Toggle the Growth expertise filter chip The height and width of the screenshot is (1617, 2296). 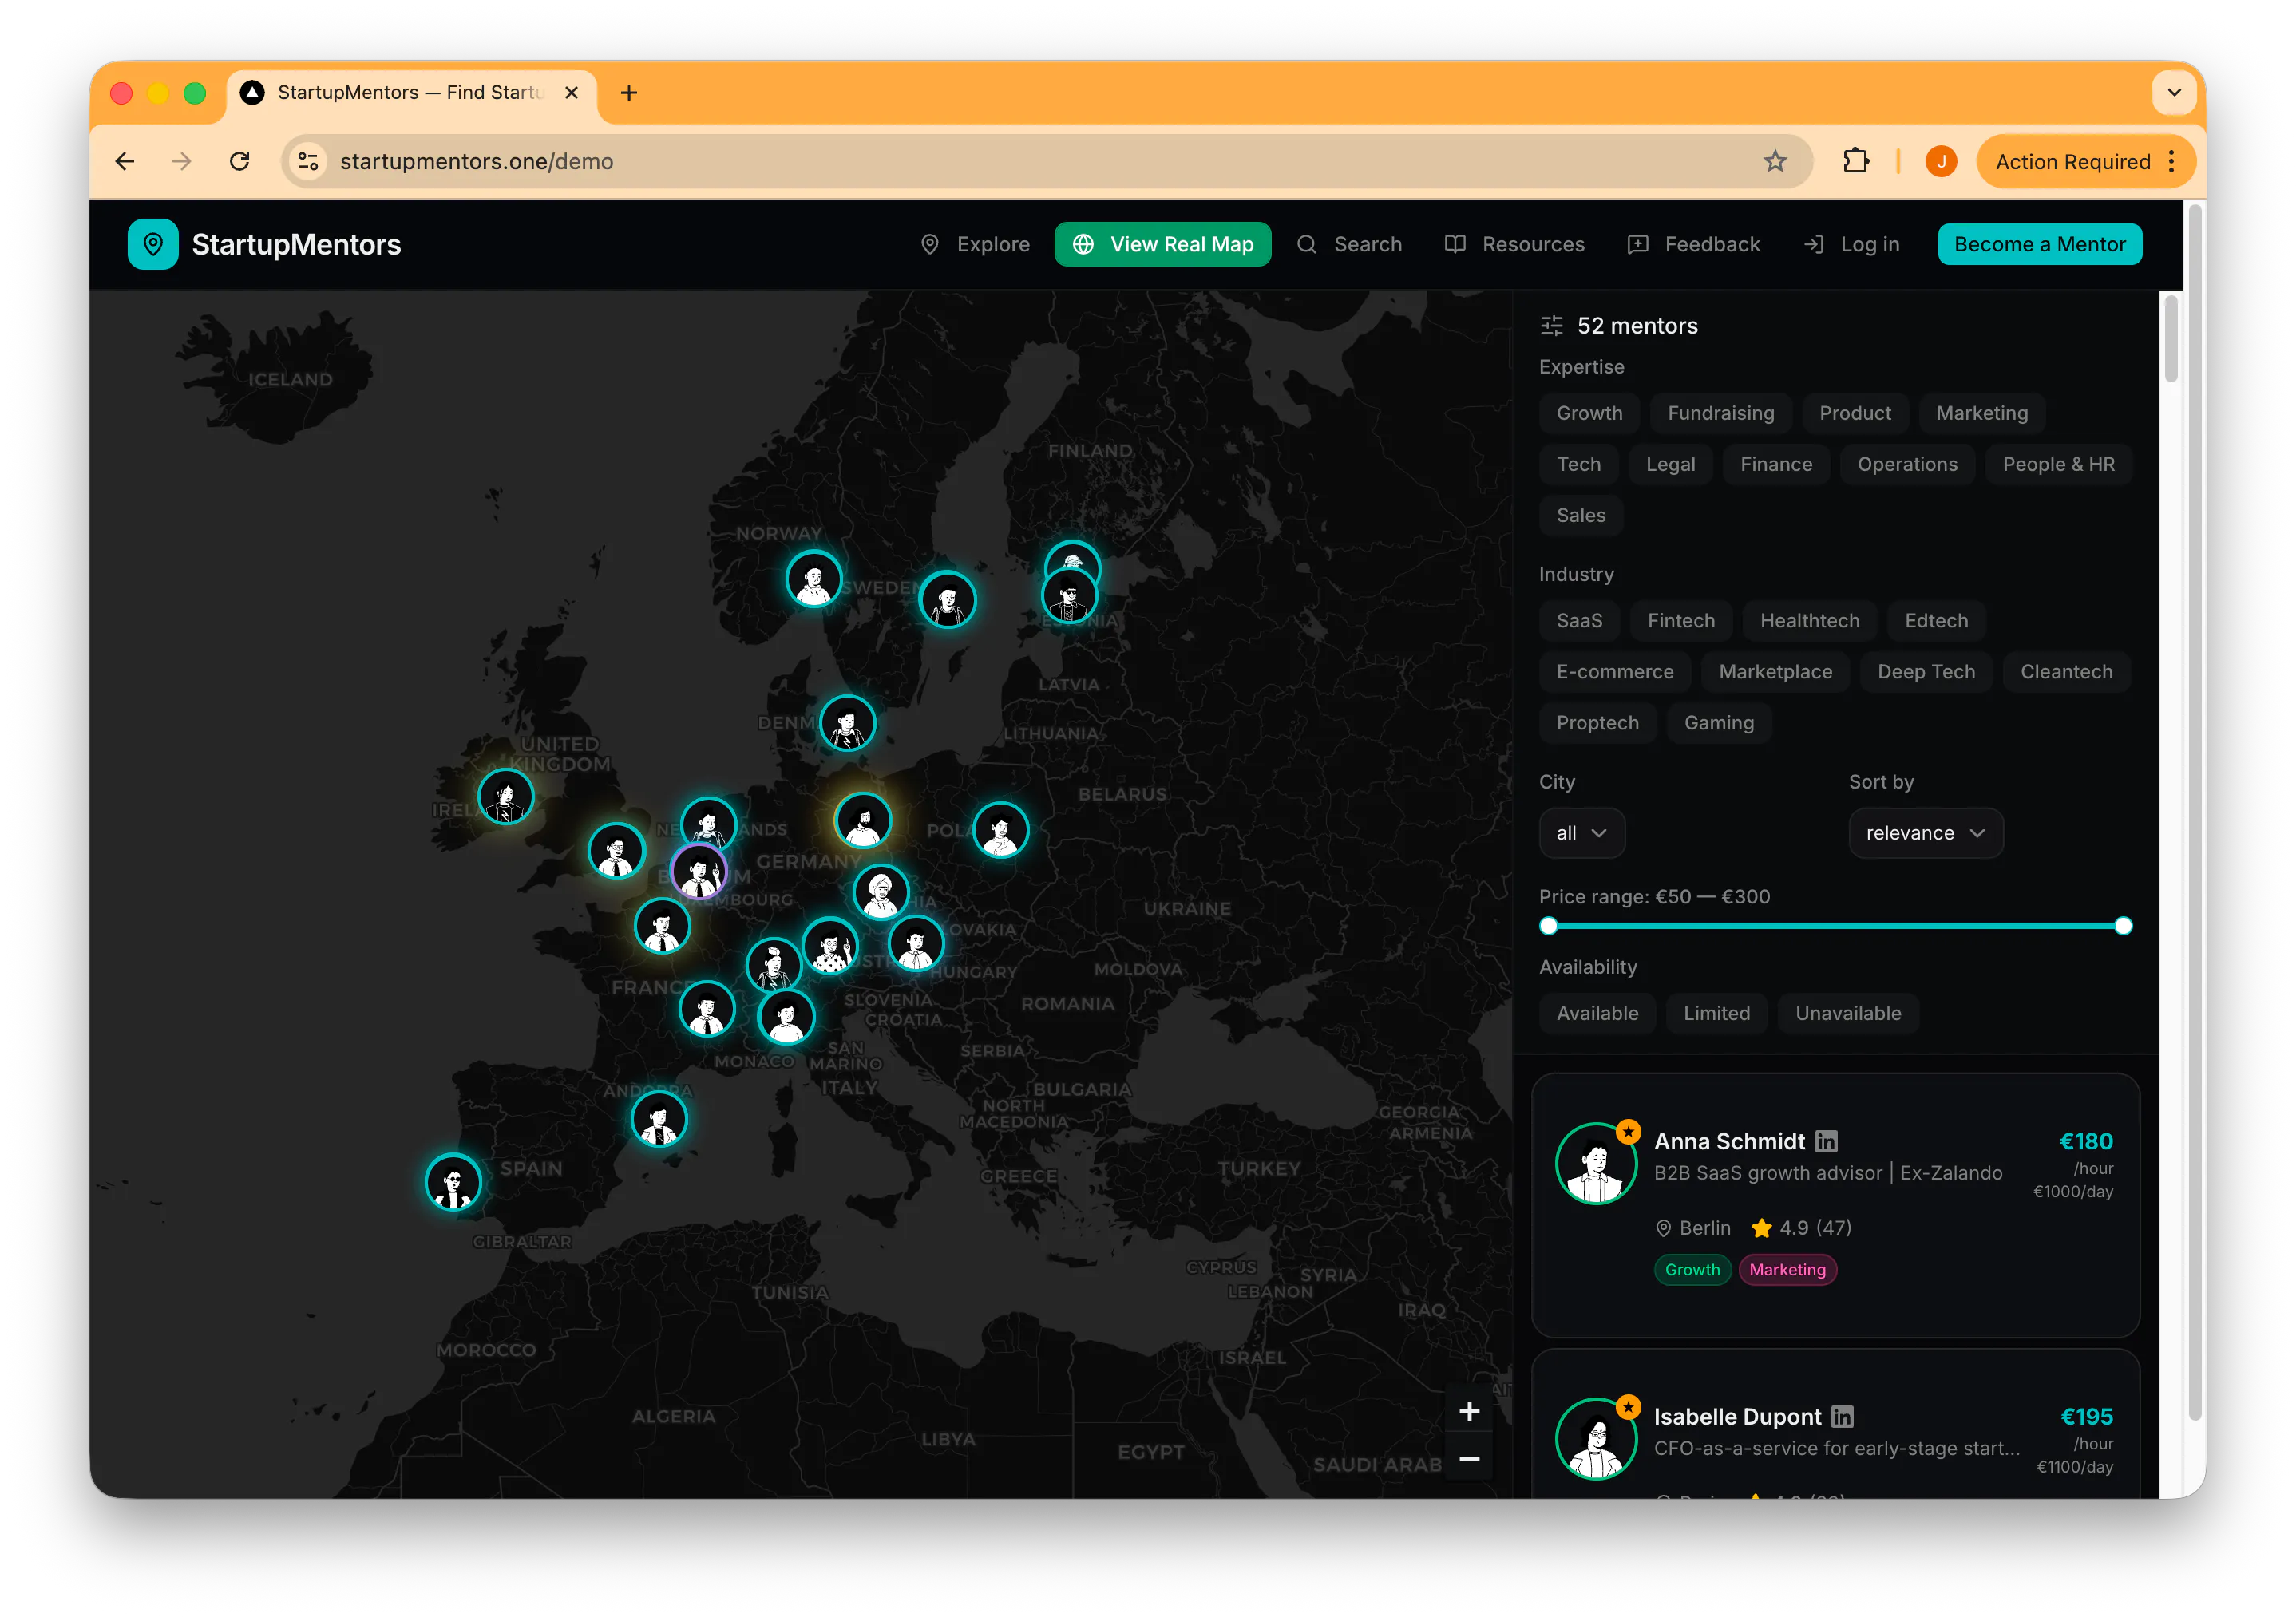click(x=1589, y=413)
